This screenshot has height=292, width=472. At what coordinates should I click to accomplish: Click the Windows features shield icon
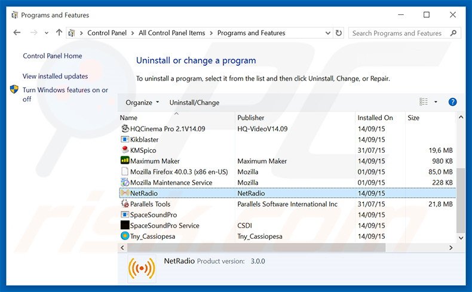14,90
